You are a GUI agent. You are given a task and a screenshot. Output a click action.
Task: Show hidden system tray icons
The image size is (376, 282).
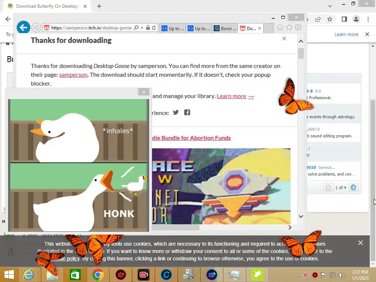[297, 275]
